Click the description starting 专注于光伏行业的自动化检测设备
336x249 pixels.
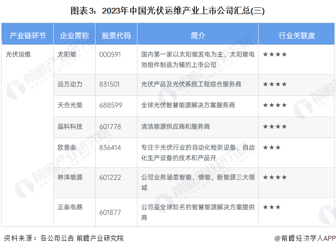point(198,153)
